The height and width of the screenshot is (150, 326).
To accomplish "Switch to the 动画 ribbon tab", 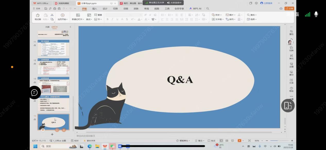I will 126,9.
